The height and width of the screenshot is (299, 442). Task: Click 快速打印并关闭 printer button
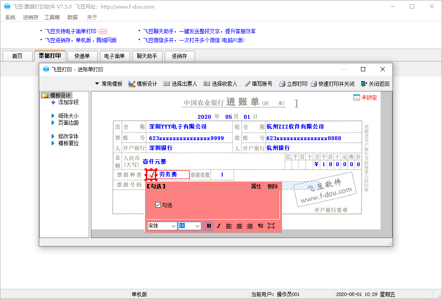[333, 84]
